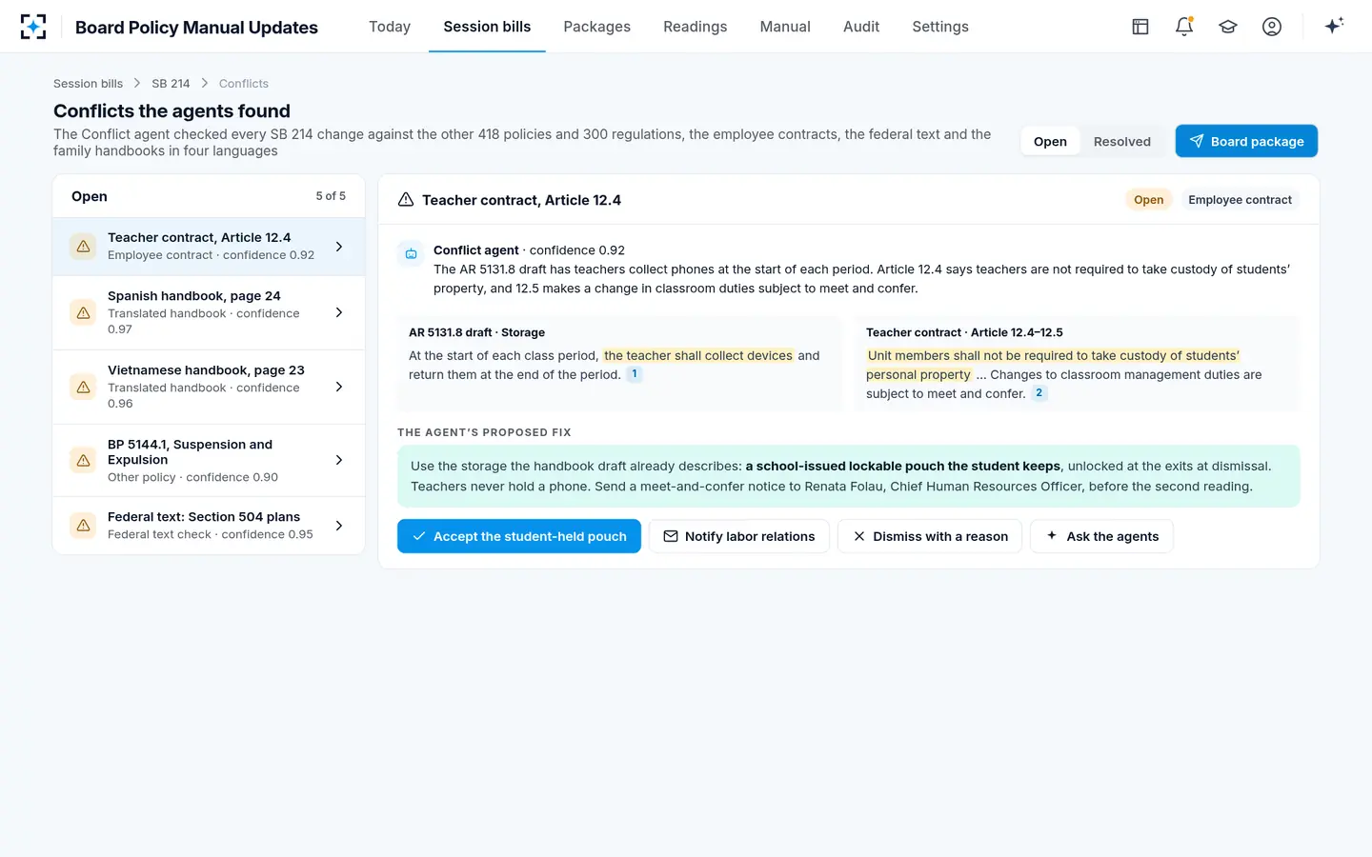Expand Vietnamese handbook, page 23 chevron
The image size is (1372, 857).
tap(339, 387)
